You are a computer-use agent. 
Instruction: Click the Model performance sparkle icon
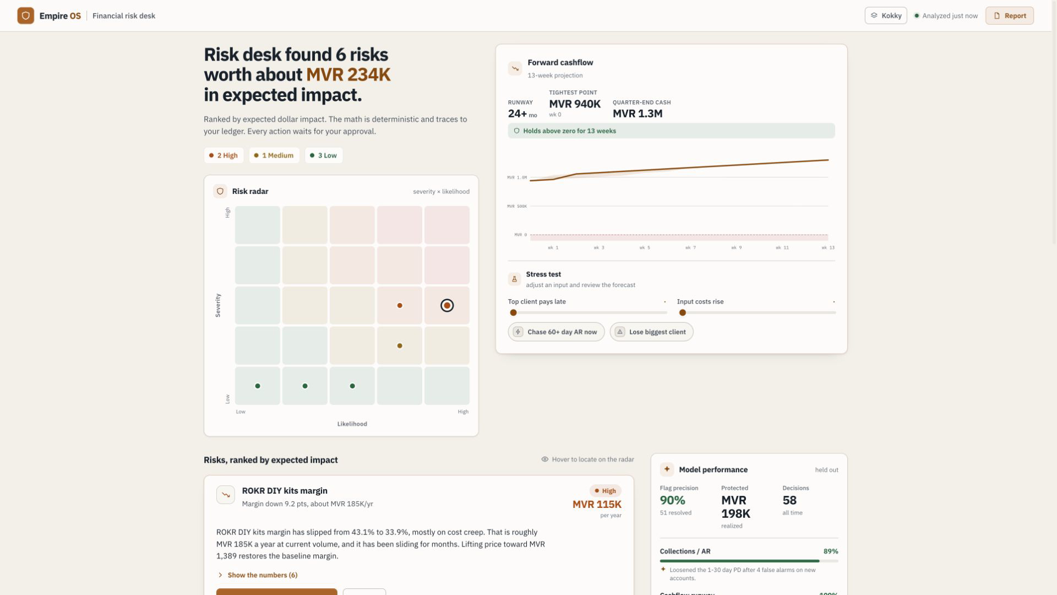point(667,469)
